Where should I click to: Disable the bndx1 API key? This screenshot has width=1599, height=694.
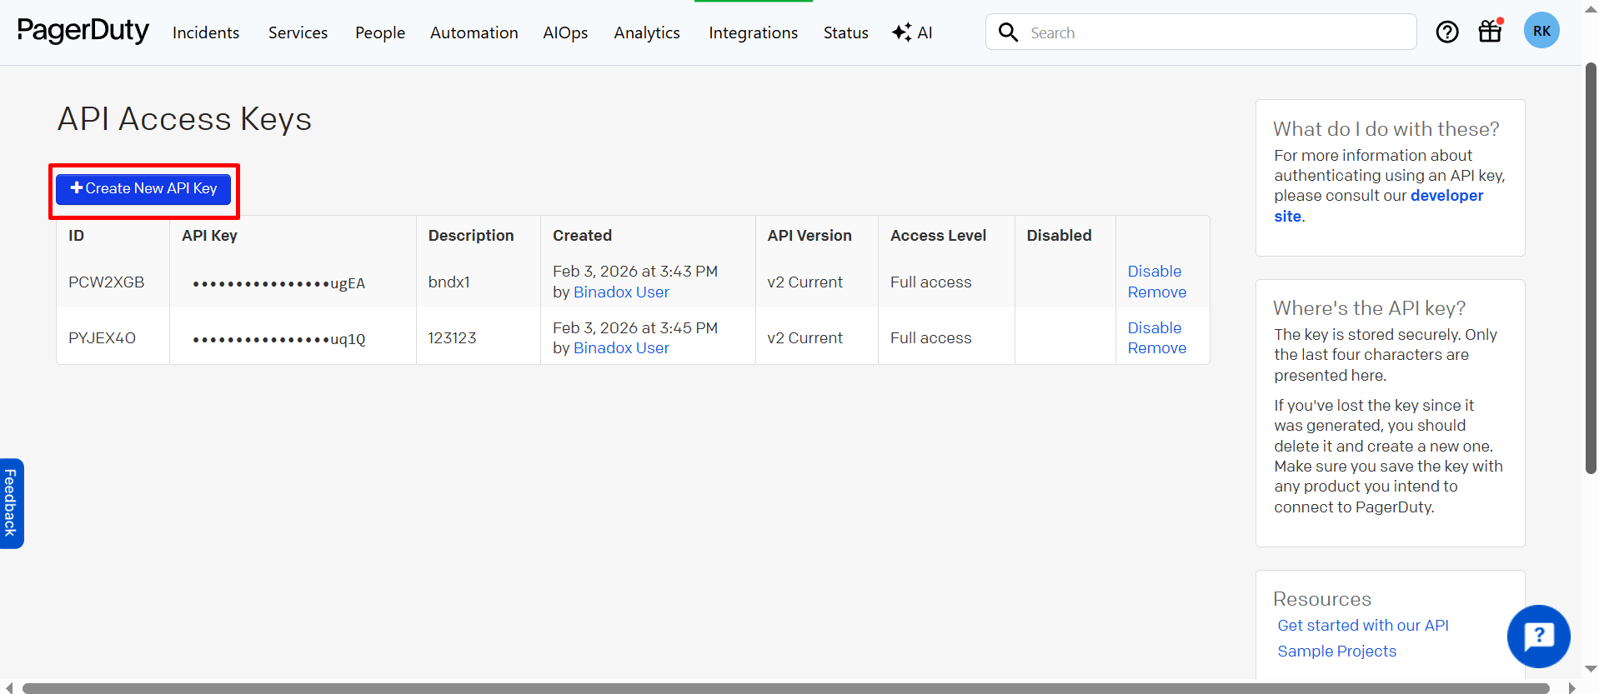pos(1155,272)
